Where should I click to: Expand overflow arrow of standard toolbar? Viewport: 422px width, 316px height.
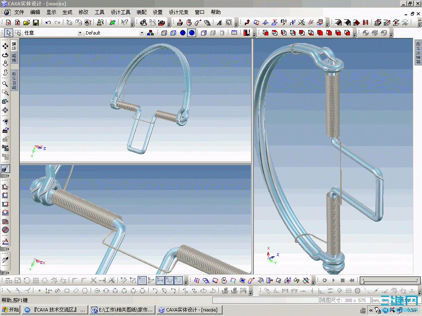(x=132, y=24)
